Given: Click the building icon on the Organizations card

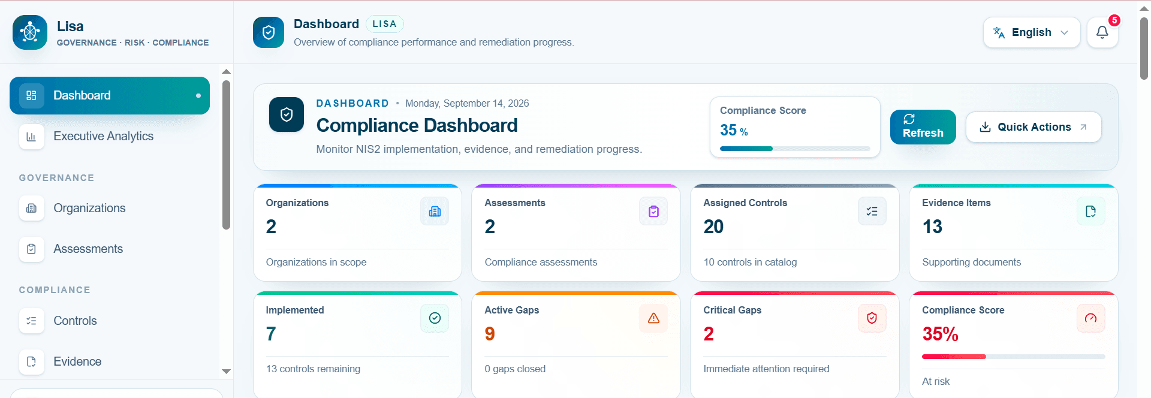Looking at the screenshot, I should coord(435,211).
